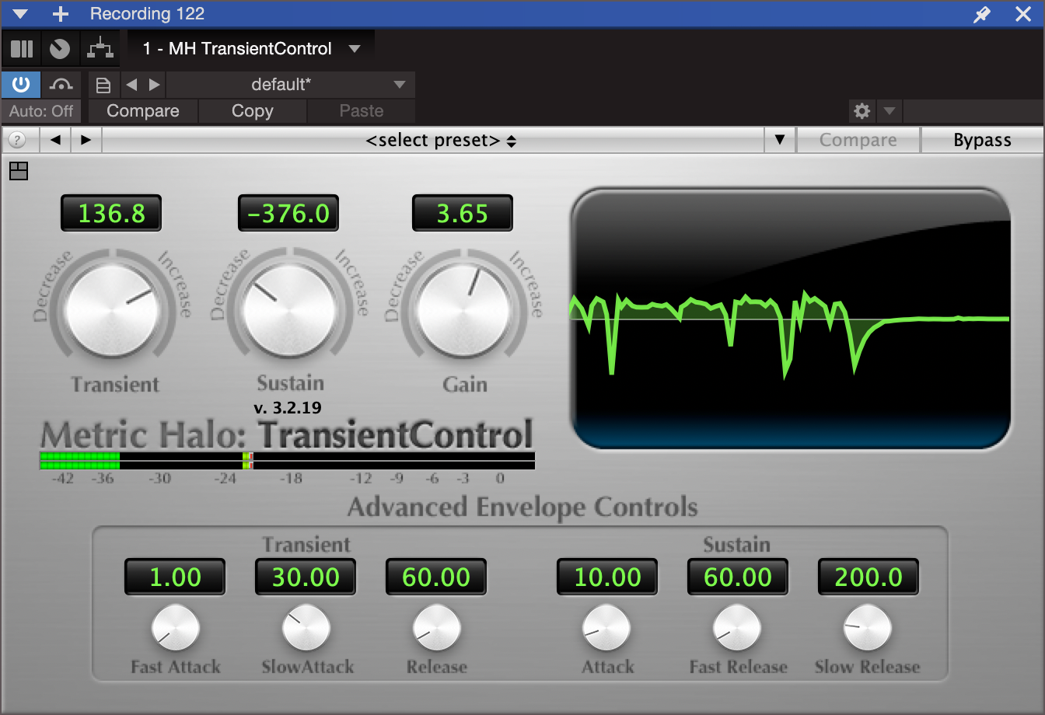Screen dimensions: 1045x715
Task: Click the green envelope waveform display
Action: tap(791, 318)
